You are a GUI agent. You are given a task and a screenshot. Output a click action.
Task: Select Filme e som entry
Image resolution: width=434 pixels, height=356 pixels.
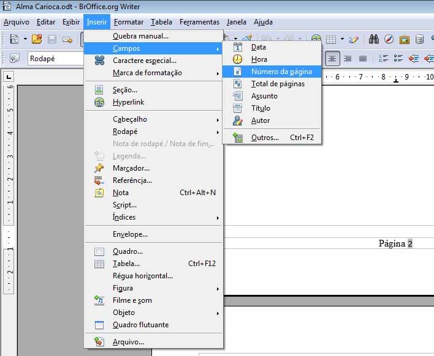(153, 300)
